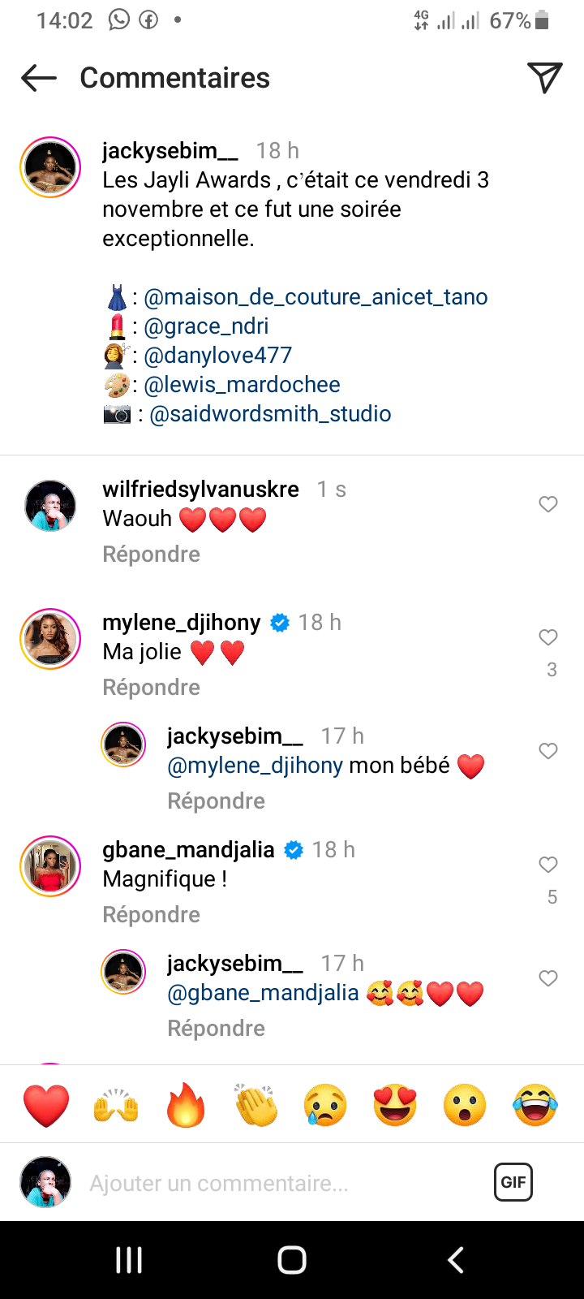
Task: Tap the Android home navigation button
Action: point(292,1260)
